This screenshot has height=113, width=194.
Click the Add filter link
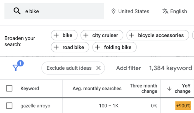pos(129,68)
